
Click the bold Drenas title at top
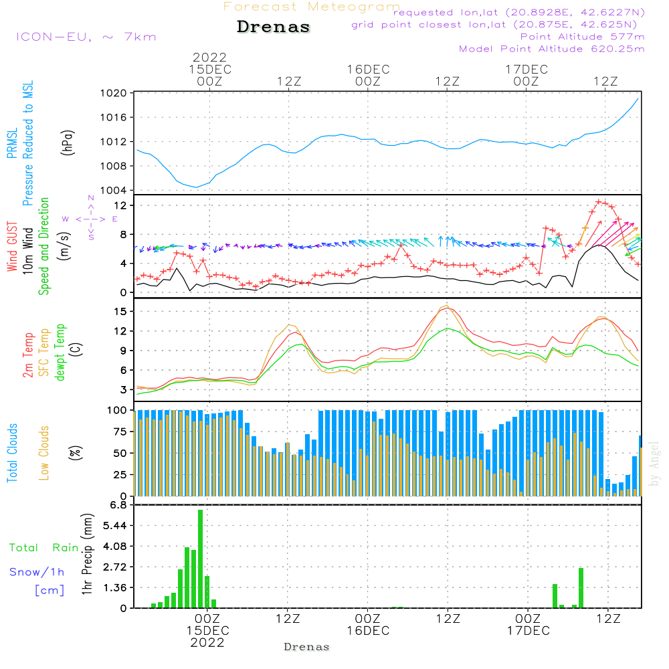[x=274, y=27]
